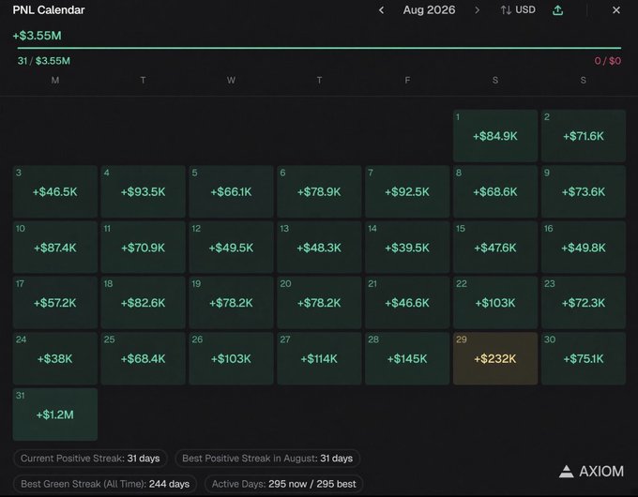Image resolution: width=638 pixels, height=497 pixels.
Task: Click Best Positive Streak in August badge
Action: click(267, 459)
